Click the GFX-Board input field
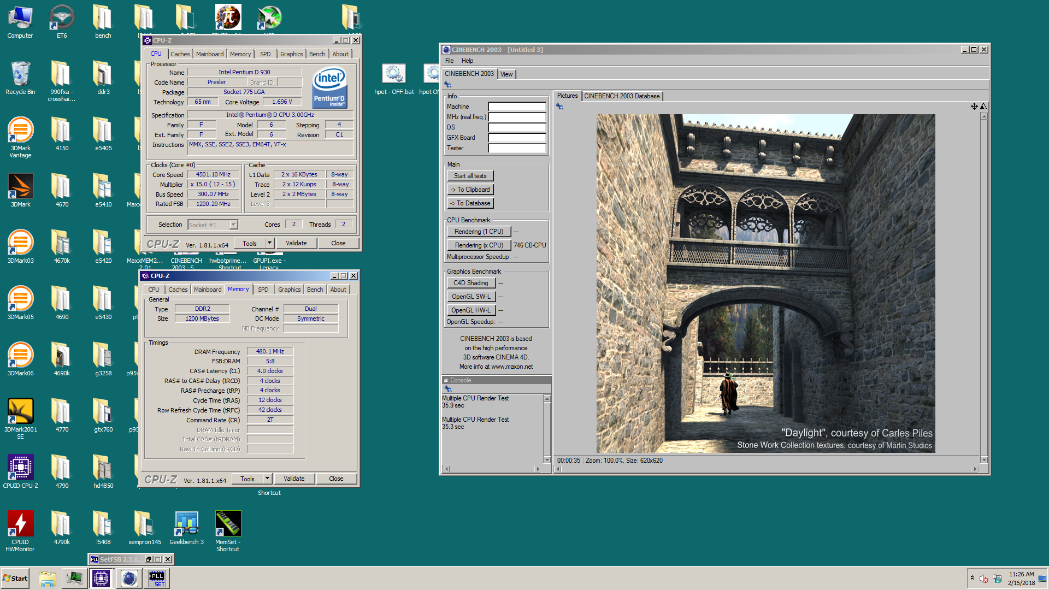1049x590 pixels. (x=517, y=138)
